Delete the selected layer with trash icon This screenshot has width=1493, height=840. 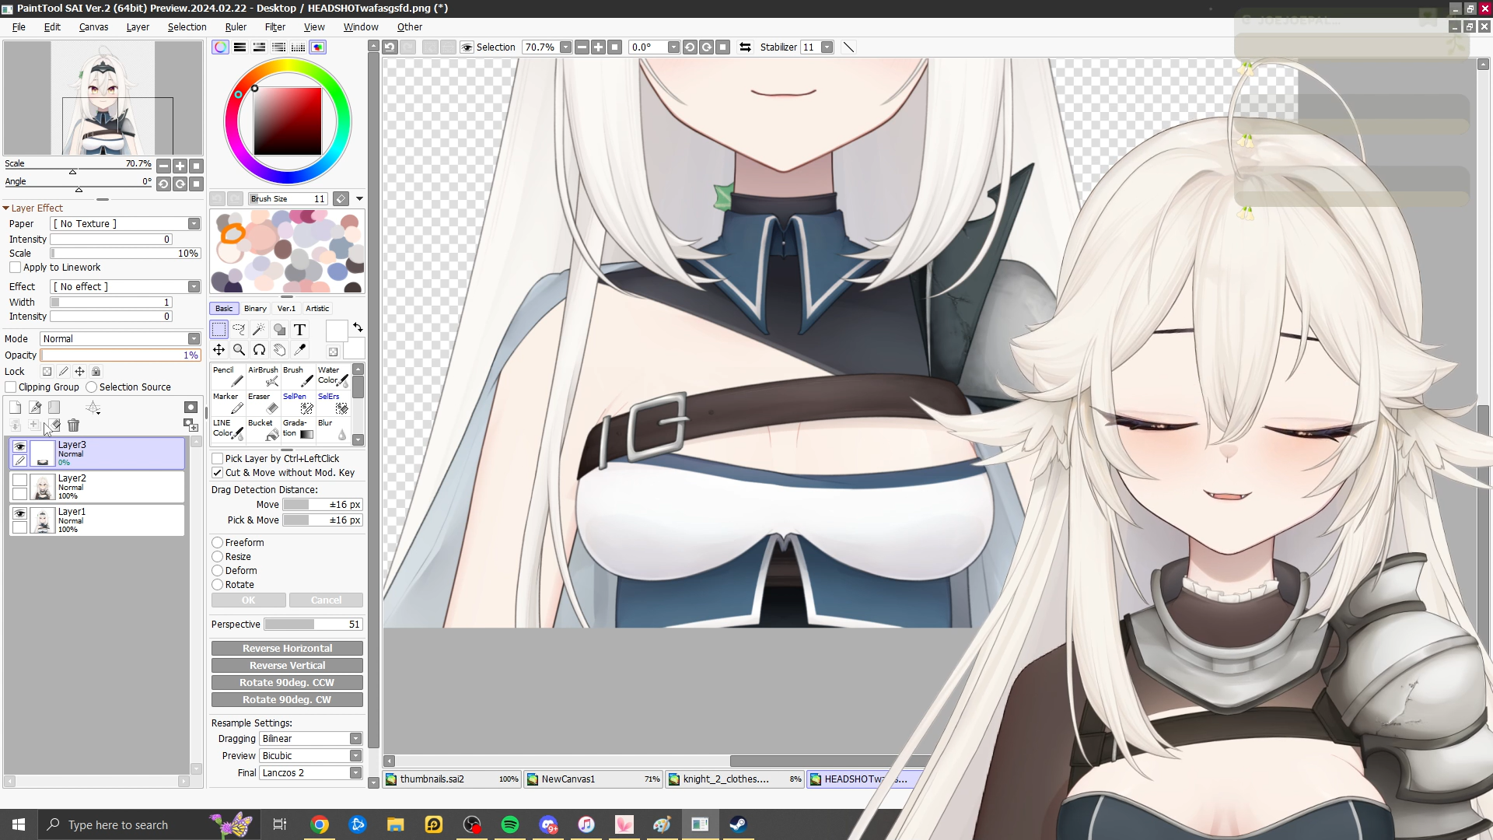pyautogui.click(x=73, y=425)
